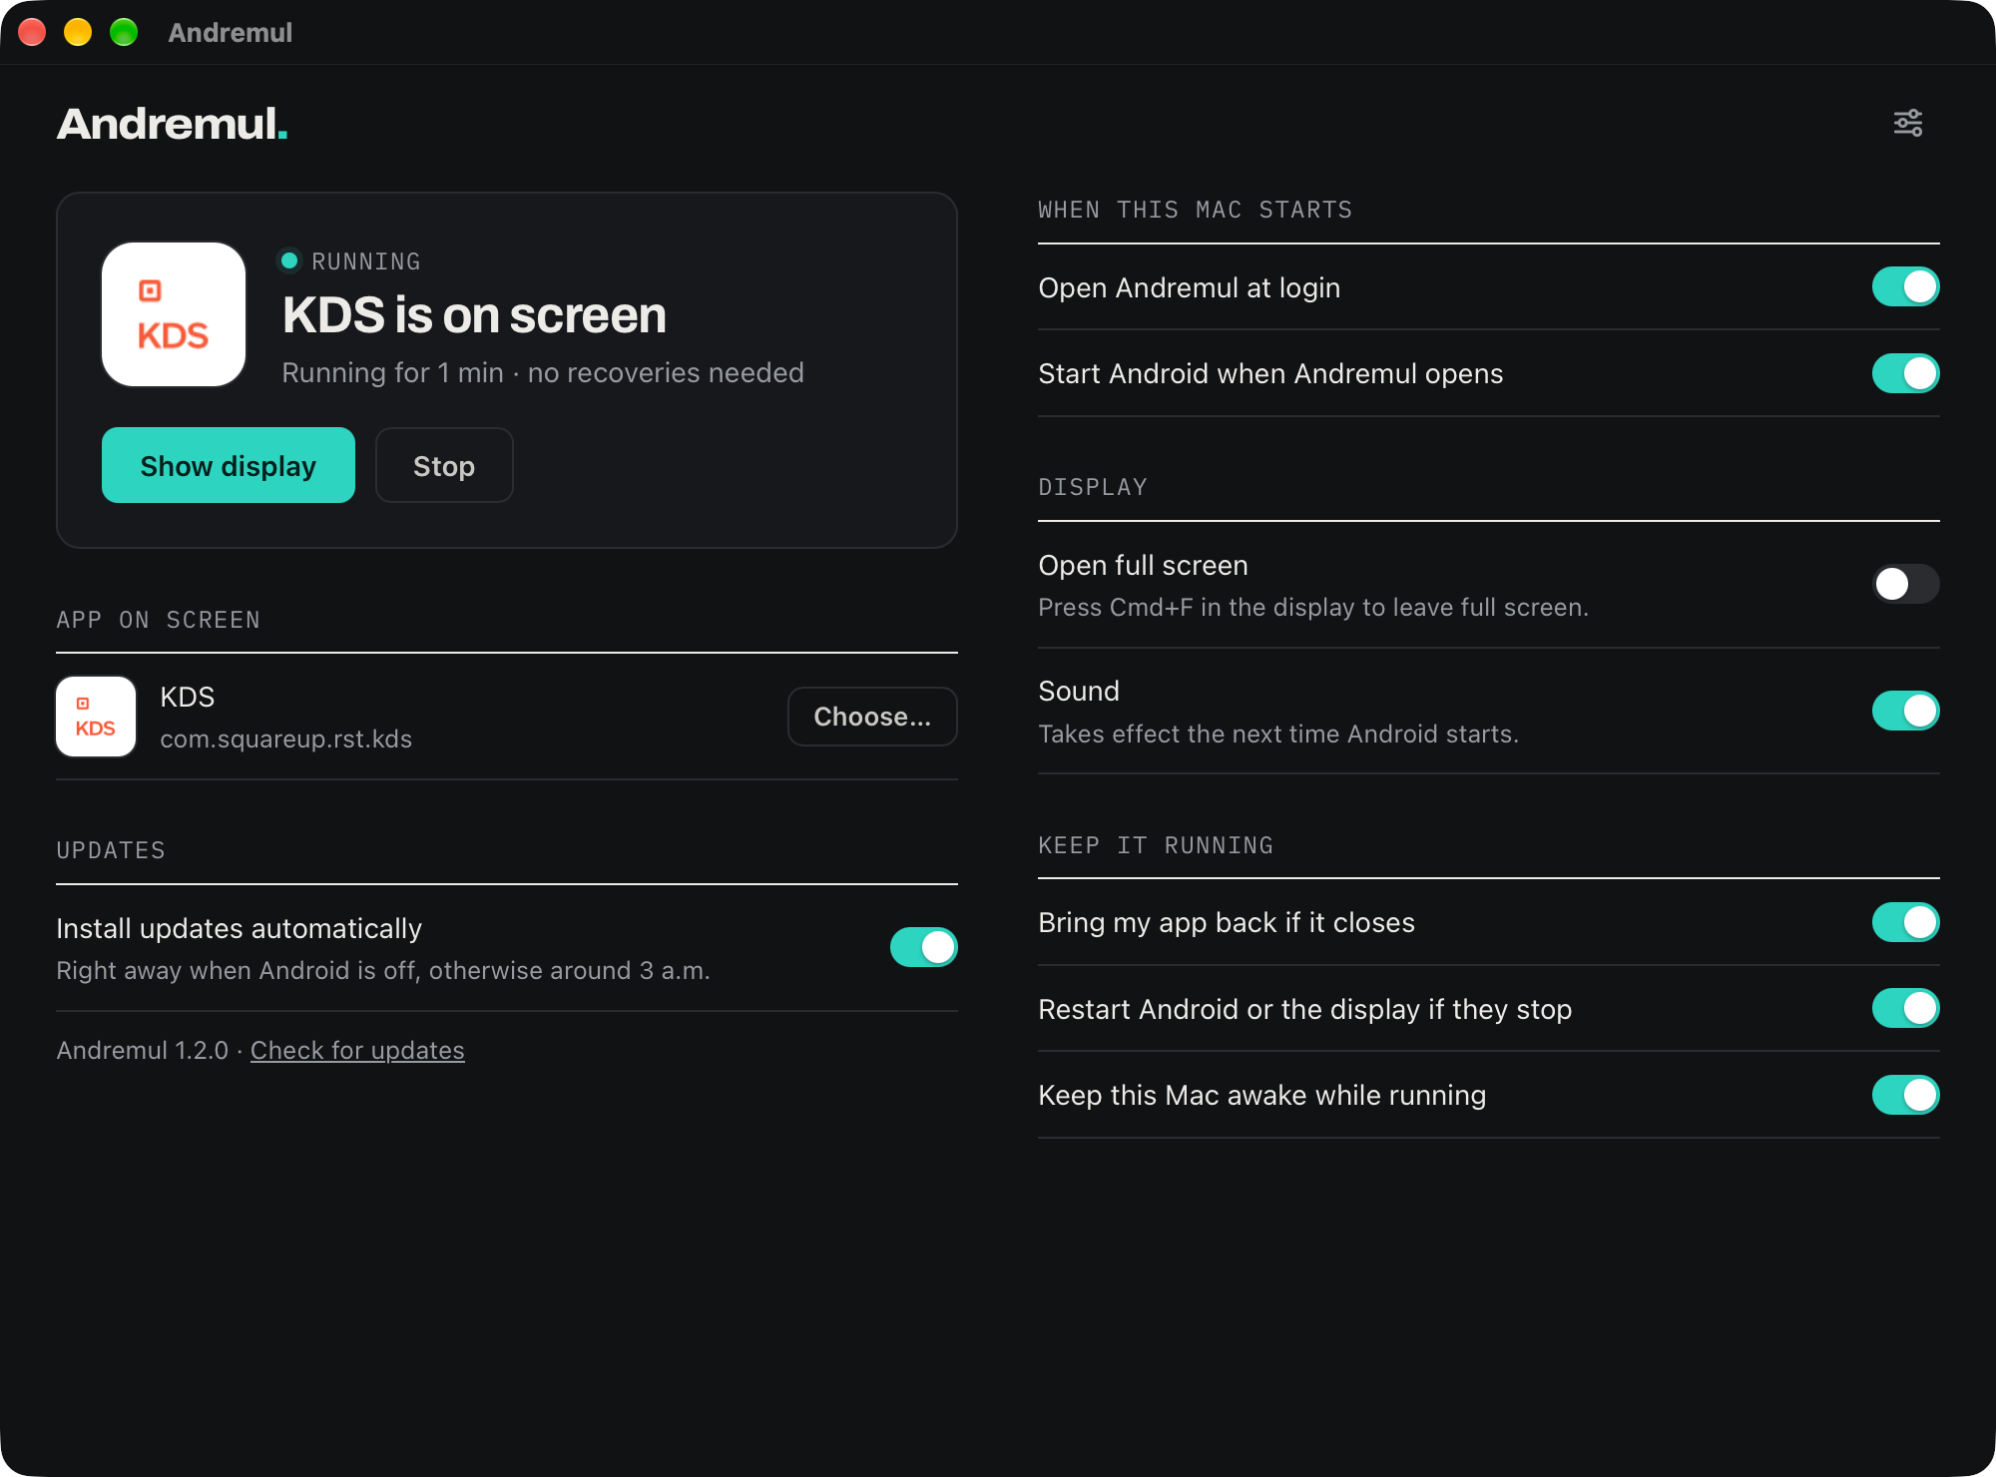This screenshot has width=1996, height=1477.
Task: Close the Andremul window with red button
Action: click(32, 32)
